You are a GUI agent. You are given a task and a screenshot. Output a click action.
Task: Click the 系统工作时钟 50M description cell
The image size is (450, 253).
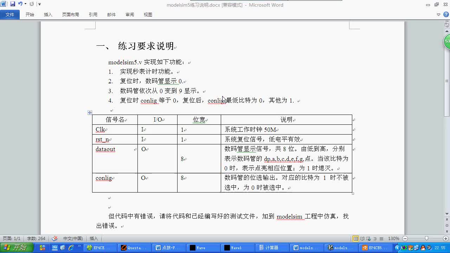286,129
